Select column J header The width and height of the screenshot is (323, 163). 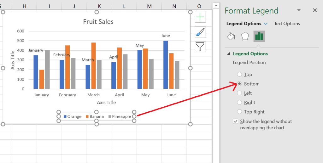74,6
